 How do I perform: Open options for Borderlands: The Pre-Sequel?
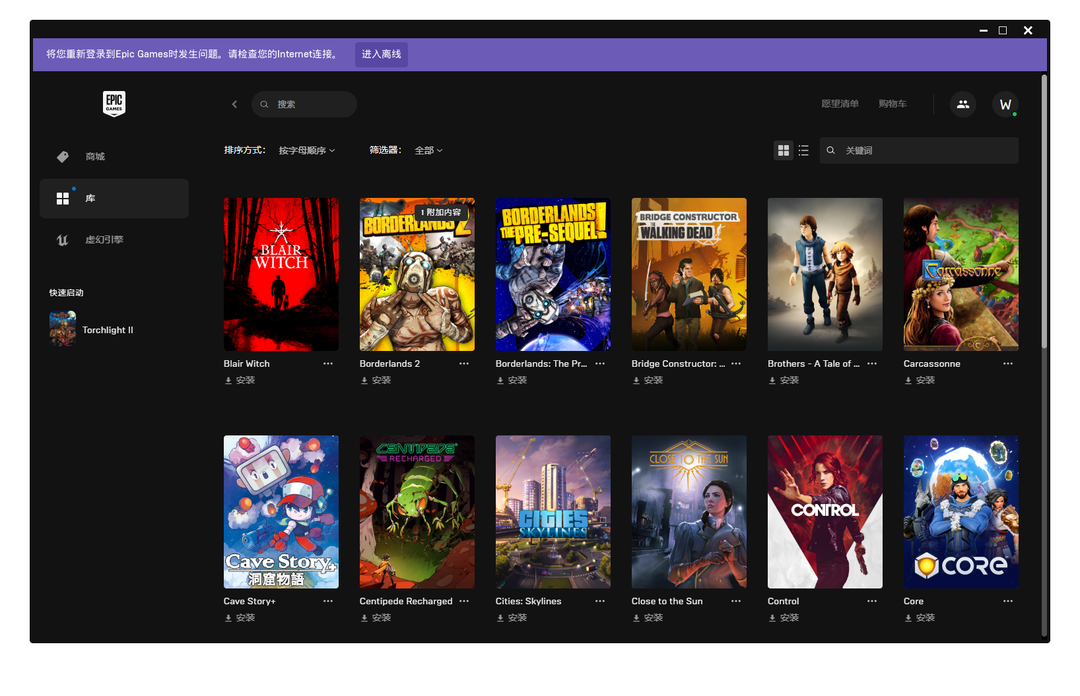click(x=600, y=364)
